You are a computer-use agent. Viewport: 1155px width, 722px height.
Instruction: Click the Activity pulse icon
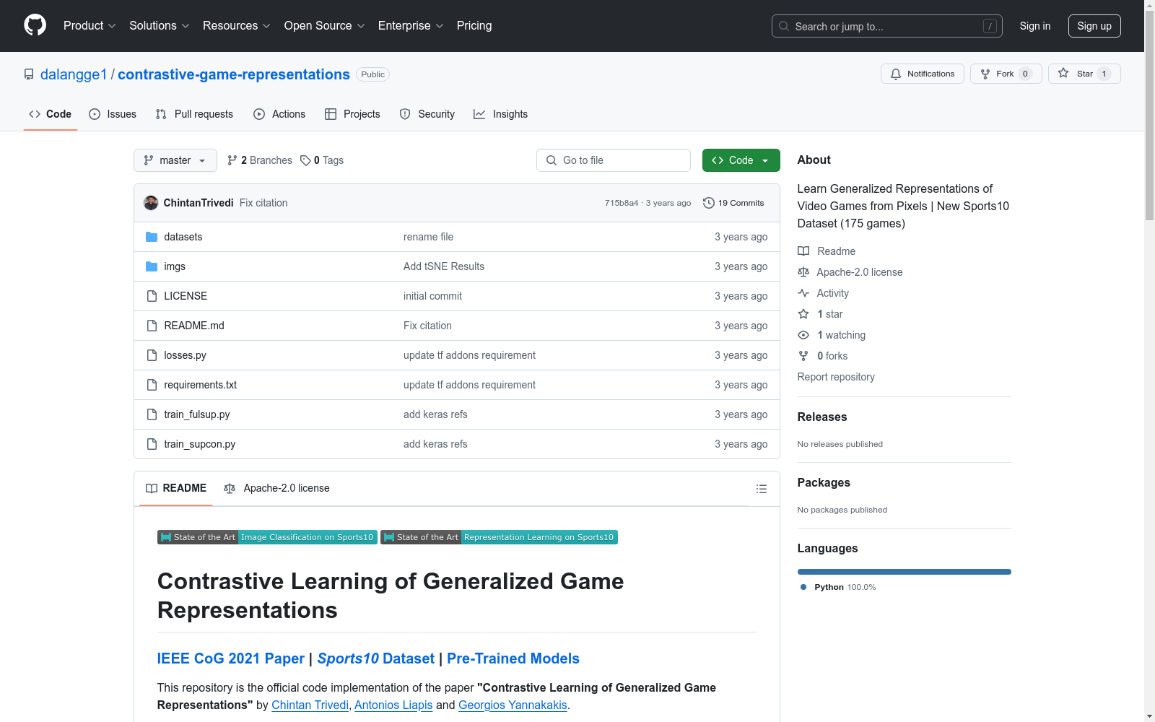[x=803, y=293]
